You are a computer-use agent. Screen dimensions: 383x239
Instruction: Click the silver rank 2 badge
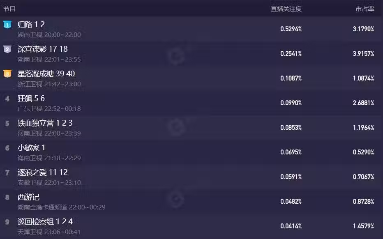pos(7,49)
